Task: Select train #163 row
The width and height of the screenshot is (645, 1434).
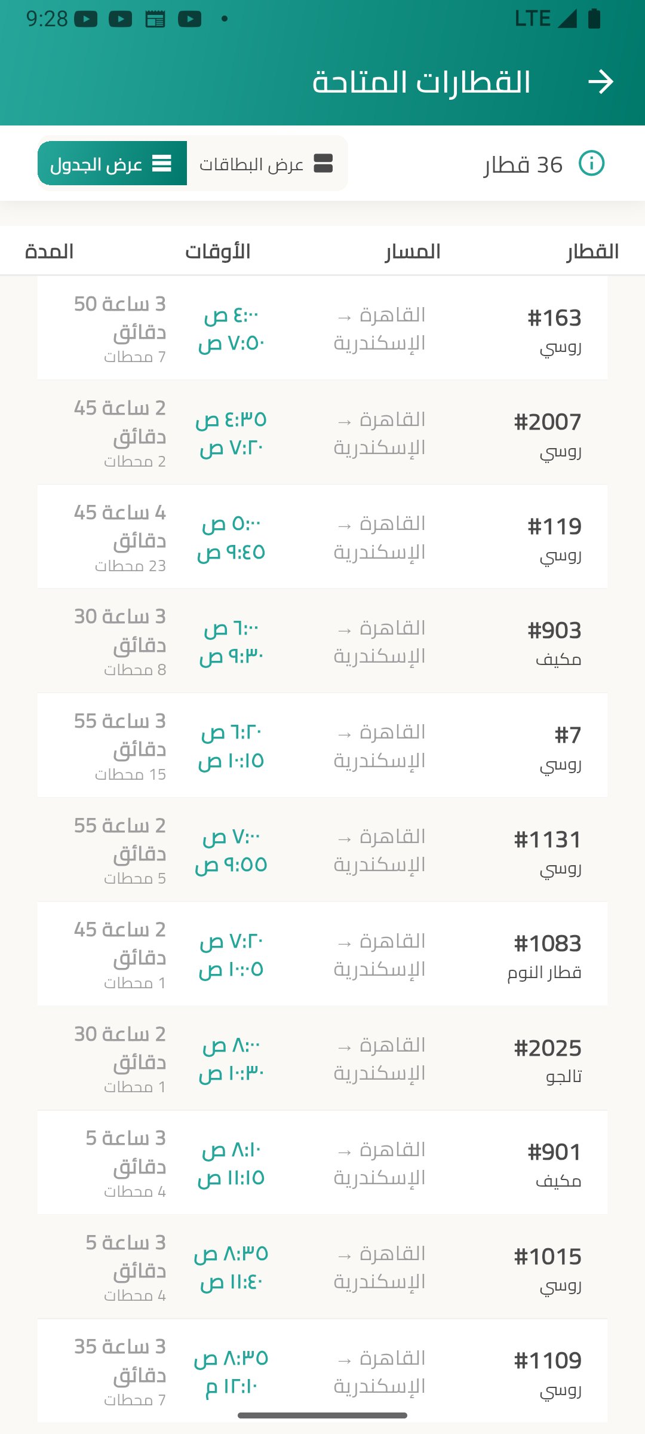Action: [x=322, y=328]
